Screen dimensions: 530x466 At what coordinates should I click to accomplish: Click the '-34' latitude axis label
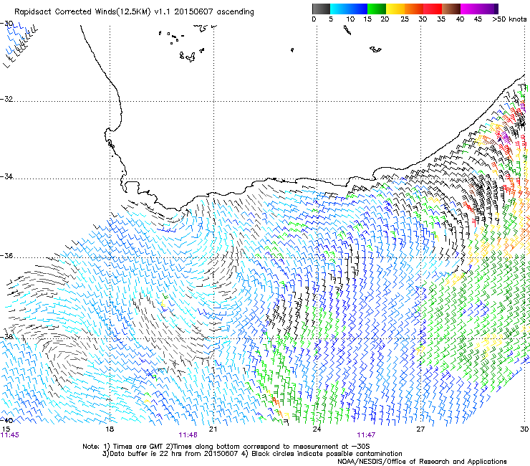[x=6, y=176]
